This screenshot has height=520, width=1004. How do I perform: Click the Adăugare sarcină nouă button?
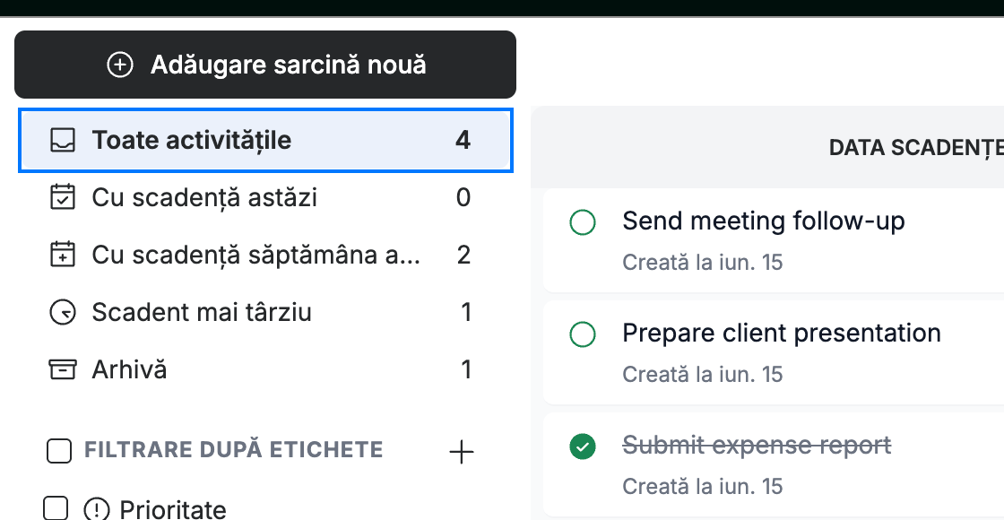coord(265,65)
